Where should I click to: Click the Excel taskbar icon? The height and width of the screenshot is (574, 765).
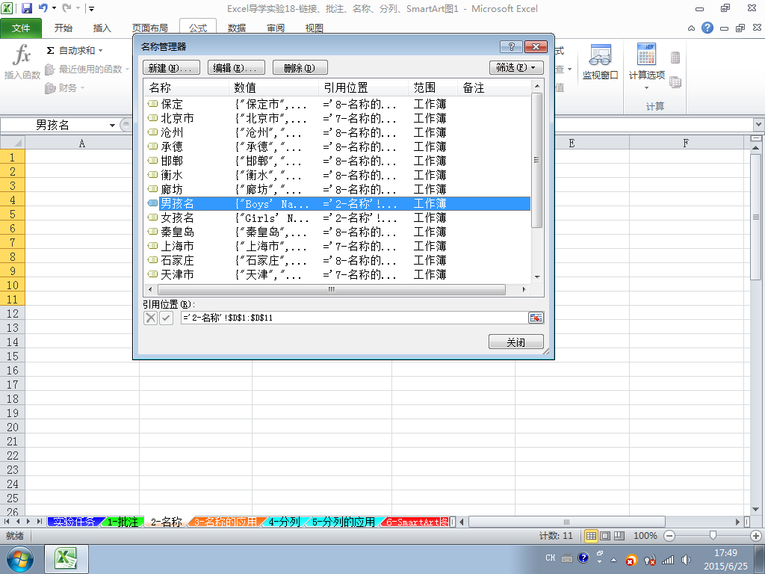(x=66, y=559)
